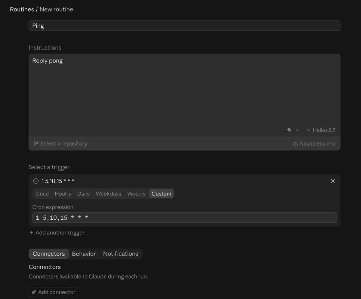Go to Routines via the breadcrumb link
This screenshot has height=299, width=361.
(22, 9)
